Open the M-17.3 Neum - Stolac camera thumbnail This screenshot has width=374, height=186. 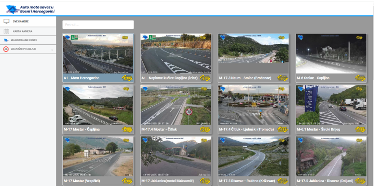pyautogui.click(x=253, y=53)
